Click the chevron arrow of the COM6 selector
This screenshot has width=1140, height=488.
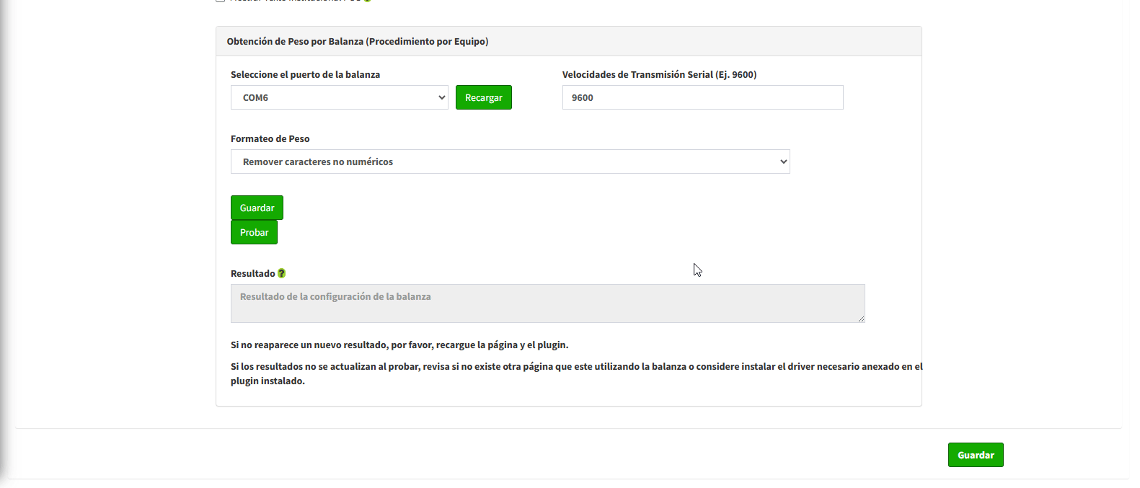pyautogui.click(x=442, y=97)
